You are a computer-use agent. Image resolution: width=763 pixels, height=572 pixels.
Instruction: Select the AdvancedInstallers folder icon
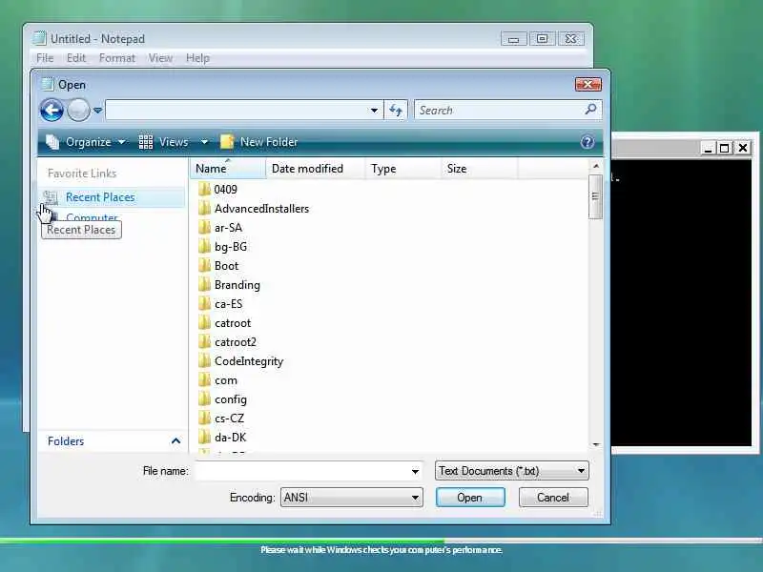coord(204,209)
